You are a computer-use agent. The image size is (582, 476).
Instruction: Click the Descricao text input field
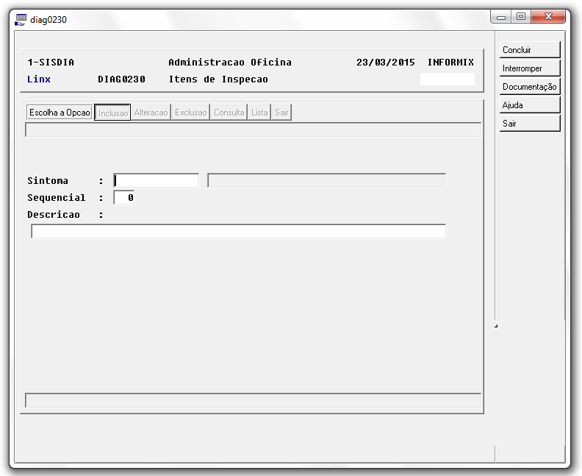click(x=238, y=231)
